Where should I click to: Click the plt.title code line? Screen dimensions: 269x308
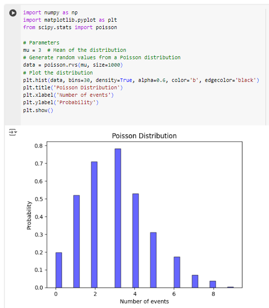(73, 87)
